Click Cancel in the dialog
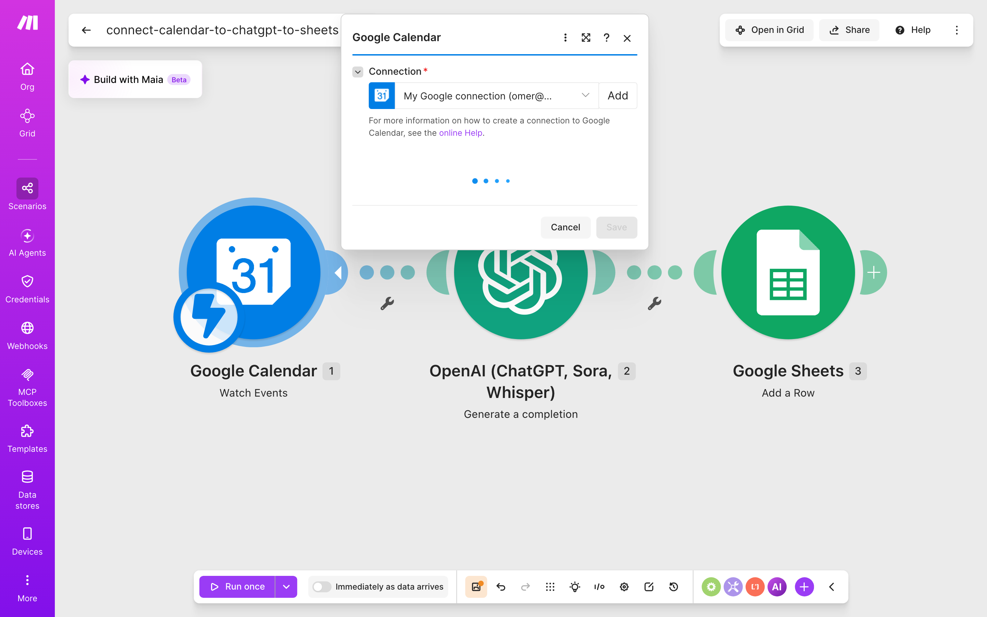 point(565,227)
